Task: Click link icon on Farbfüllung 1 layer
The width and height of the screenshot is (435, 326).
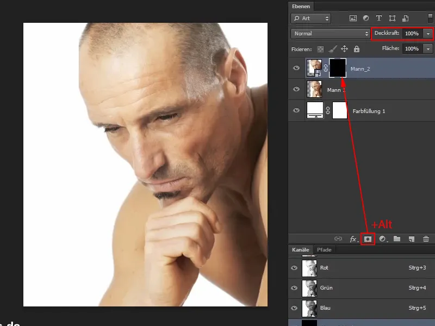Action: (x=328, y=110)
